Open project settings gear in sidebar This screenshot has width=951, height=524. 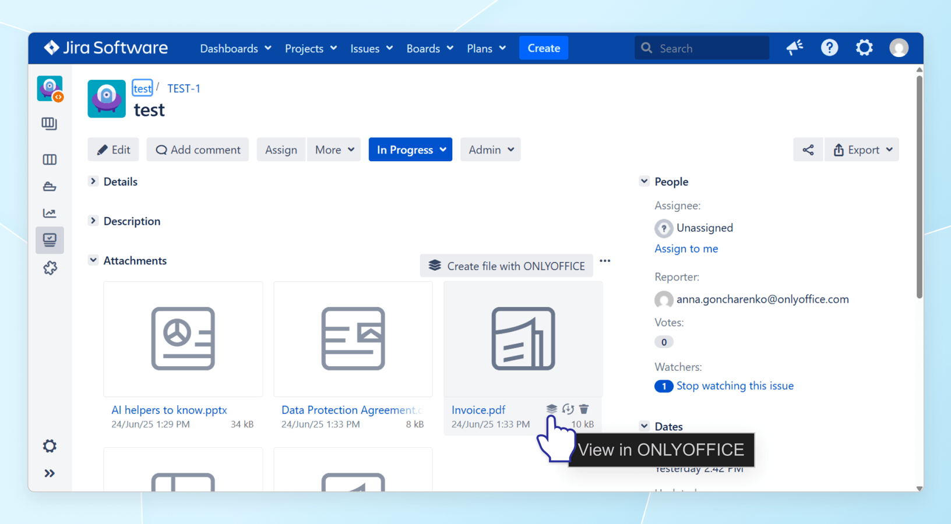(x=50, y=446)
